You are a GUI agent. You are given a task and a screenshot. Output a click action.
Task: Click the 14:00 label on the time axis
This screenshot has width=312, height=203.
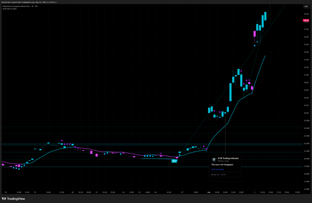click(147, 192)
